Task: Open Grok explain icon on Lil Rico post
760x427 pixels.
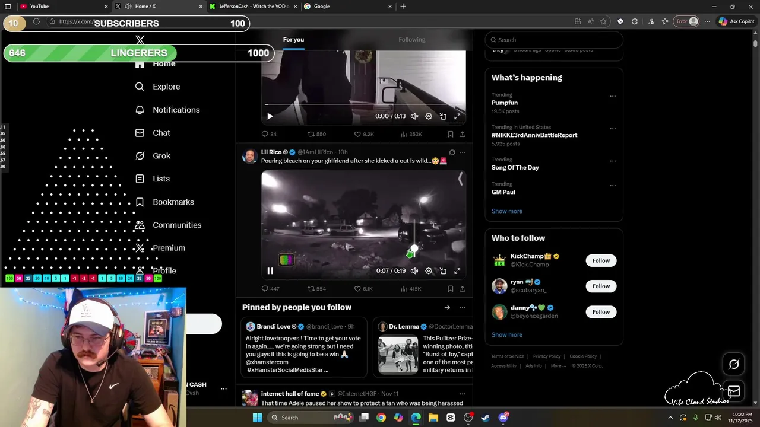Action: point(452,152)
